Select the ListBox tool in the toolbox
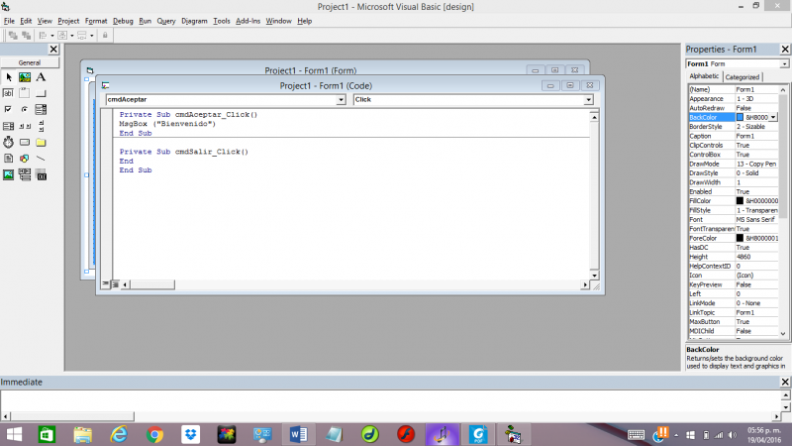 point(9,126)
